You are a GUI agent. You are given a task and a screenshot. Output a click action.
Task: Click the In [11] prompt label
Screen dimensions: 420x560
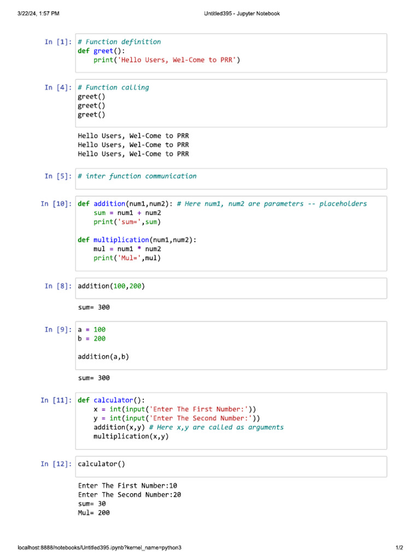click(x=56, y=400)
